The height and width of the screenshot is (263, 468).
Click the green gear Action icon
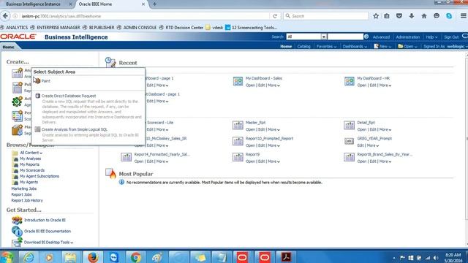click(17, 102)
